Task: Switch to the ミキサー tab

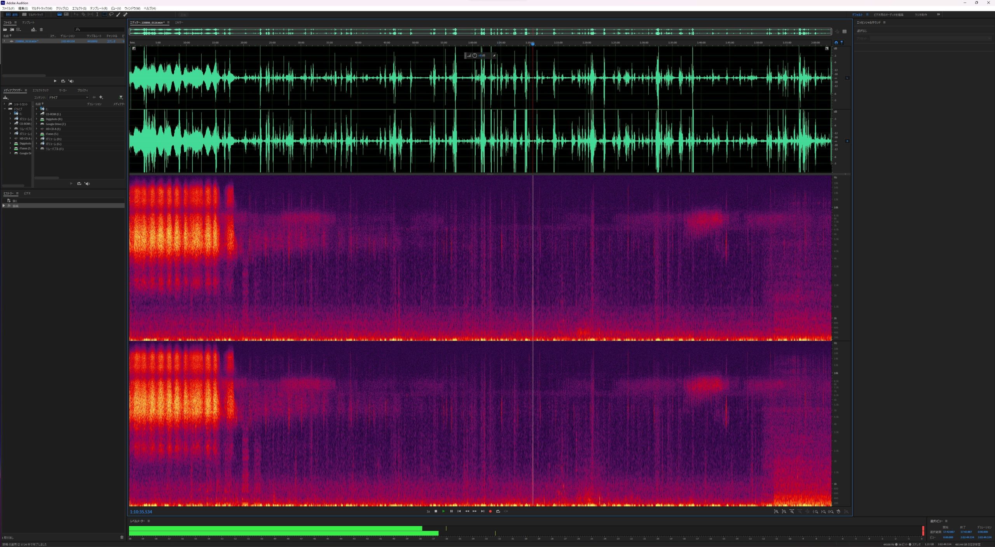Action: pyautogui.click(x=179, y=23)
